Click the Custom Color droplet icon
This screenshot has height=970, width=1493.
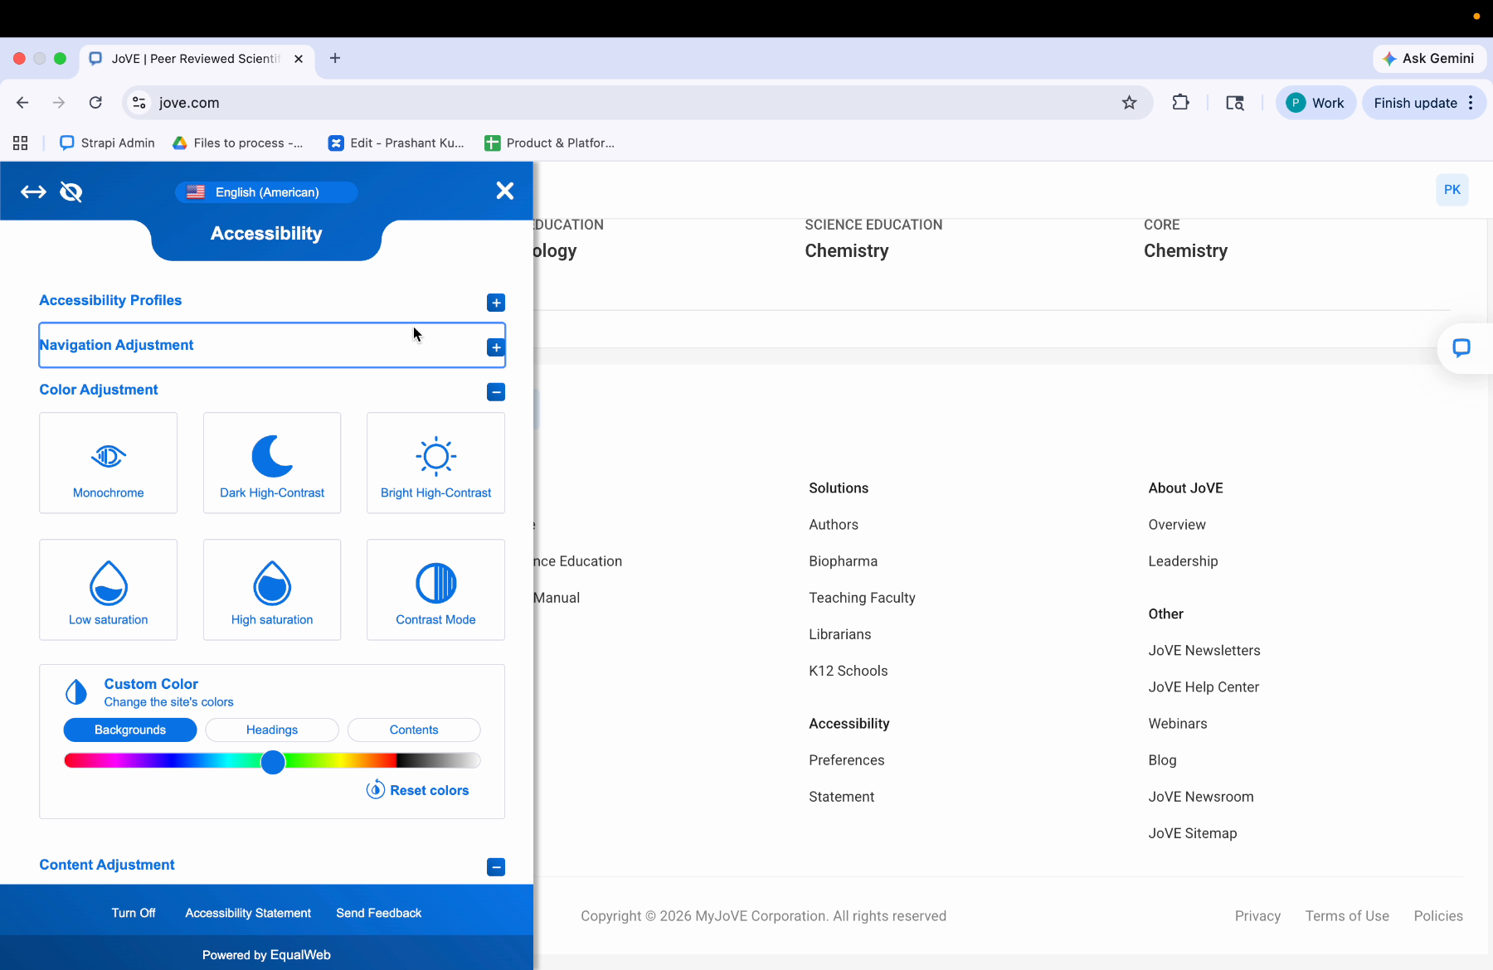(x=76, y=692)
